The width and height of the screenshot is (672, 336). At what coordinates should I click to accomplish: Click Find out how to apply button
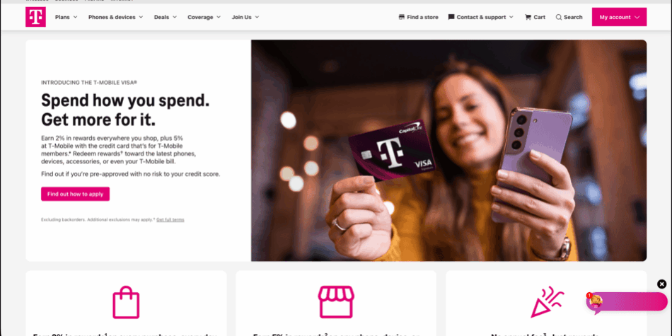coord(76,194)
